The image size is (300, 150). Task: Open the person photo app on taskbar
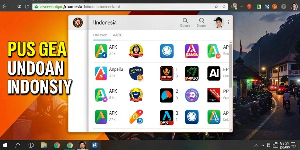click(x=82, y=145)
